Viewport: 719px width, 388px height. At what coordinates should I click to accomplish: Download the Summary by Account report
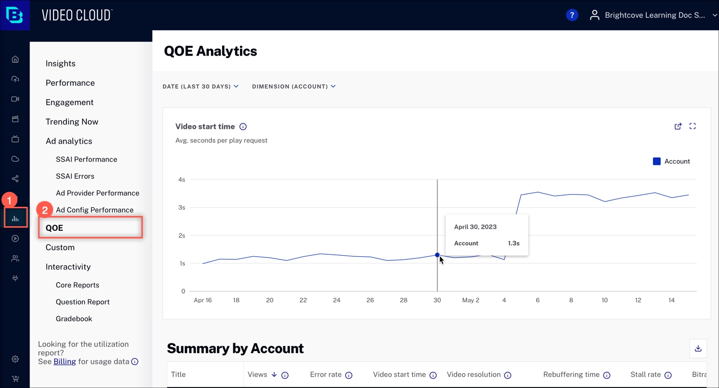coord(698,348)
